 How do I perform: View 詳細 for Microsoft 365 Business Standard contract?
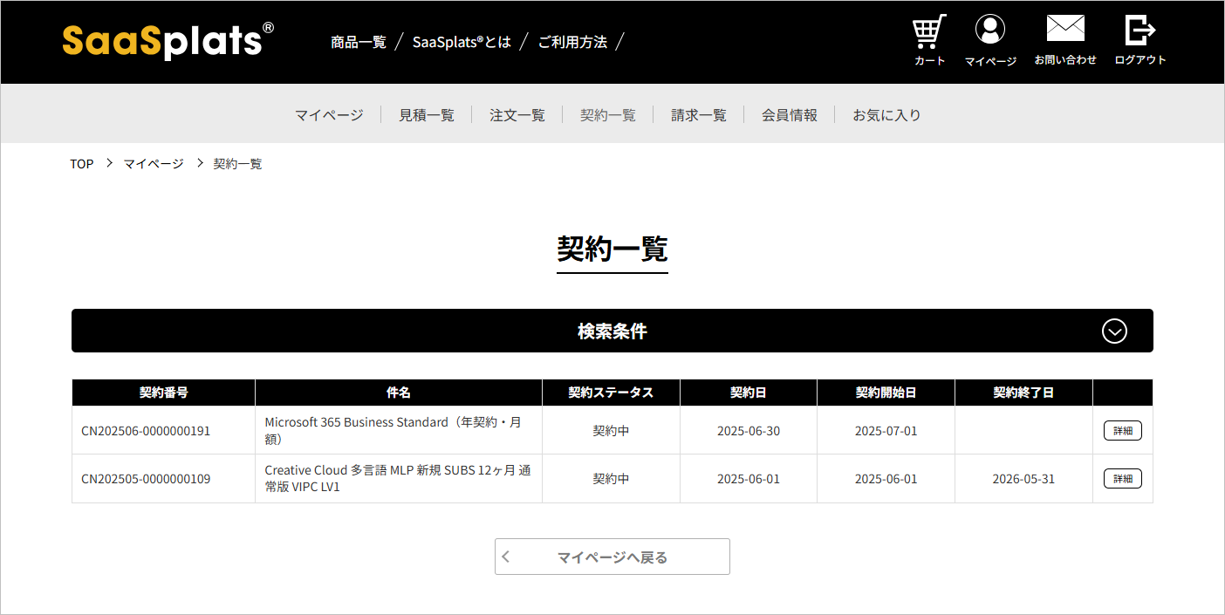point(1123,430)
